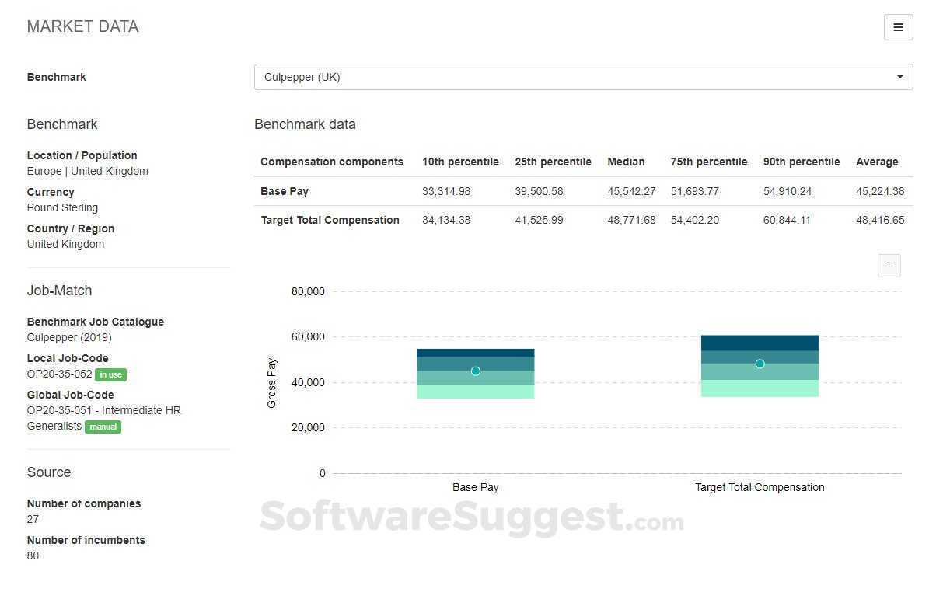Click the Job-Match section heading
The width and height of the screenshot is (943, 592).
click(59, 290)
